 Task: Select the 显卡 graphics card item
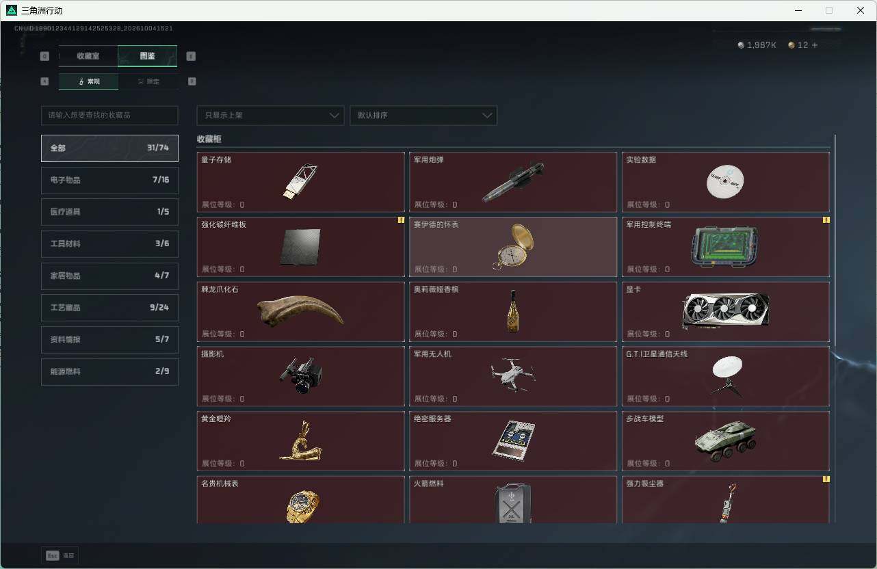pyautogui.click(x=726, y=312)
